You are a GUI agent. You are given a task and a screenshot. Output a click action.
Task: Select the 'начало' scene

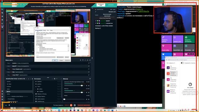click(19, 82)
